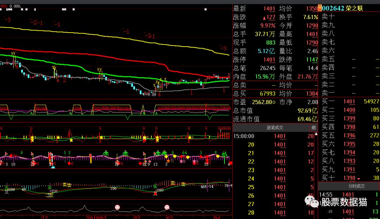This screenshot has width=380, height=219.
Task: Click the 15:00:00 tick trade row
Action: click(273, 136)
